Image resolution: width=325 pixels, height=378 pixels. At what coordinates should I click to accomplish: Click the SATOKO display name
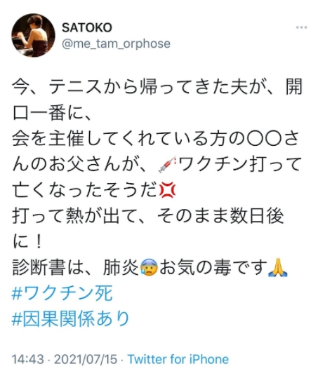click(87, 27)
